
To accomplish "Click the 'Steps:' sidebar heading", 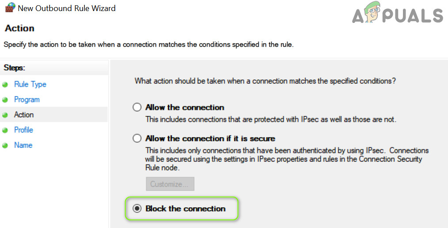I will click(x=15, y=67).
